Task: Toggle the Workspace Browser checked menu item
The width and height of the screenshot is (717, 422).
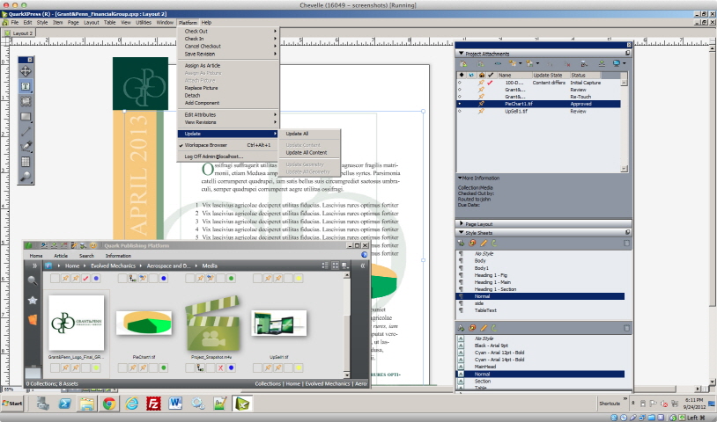Action: pos(228,145)
